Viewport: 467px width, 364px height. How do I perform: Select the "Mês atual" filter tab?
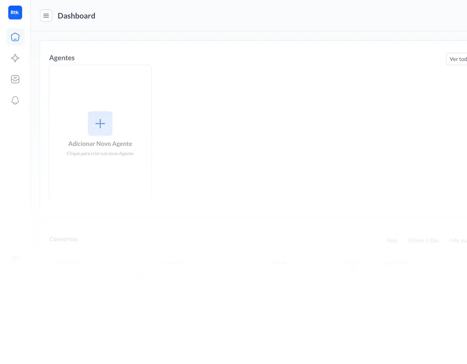point(458,240)
